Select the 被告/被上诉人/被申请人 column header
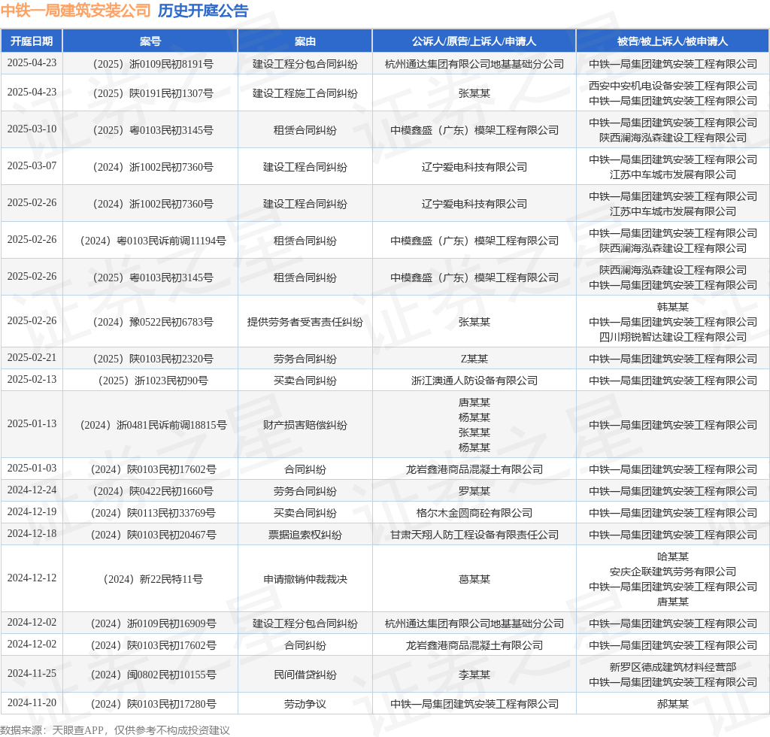Viewport: 770px width, 737px height. 673,41
